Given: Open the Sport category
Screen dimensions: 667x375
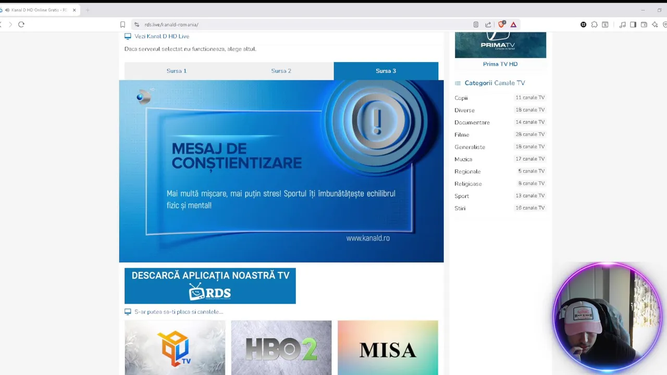Looking at the screenshot, I should pyautogui.click(x=462, y=196).
